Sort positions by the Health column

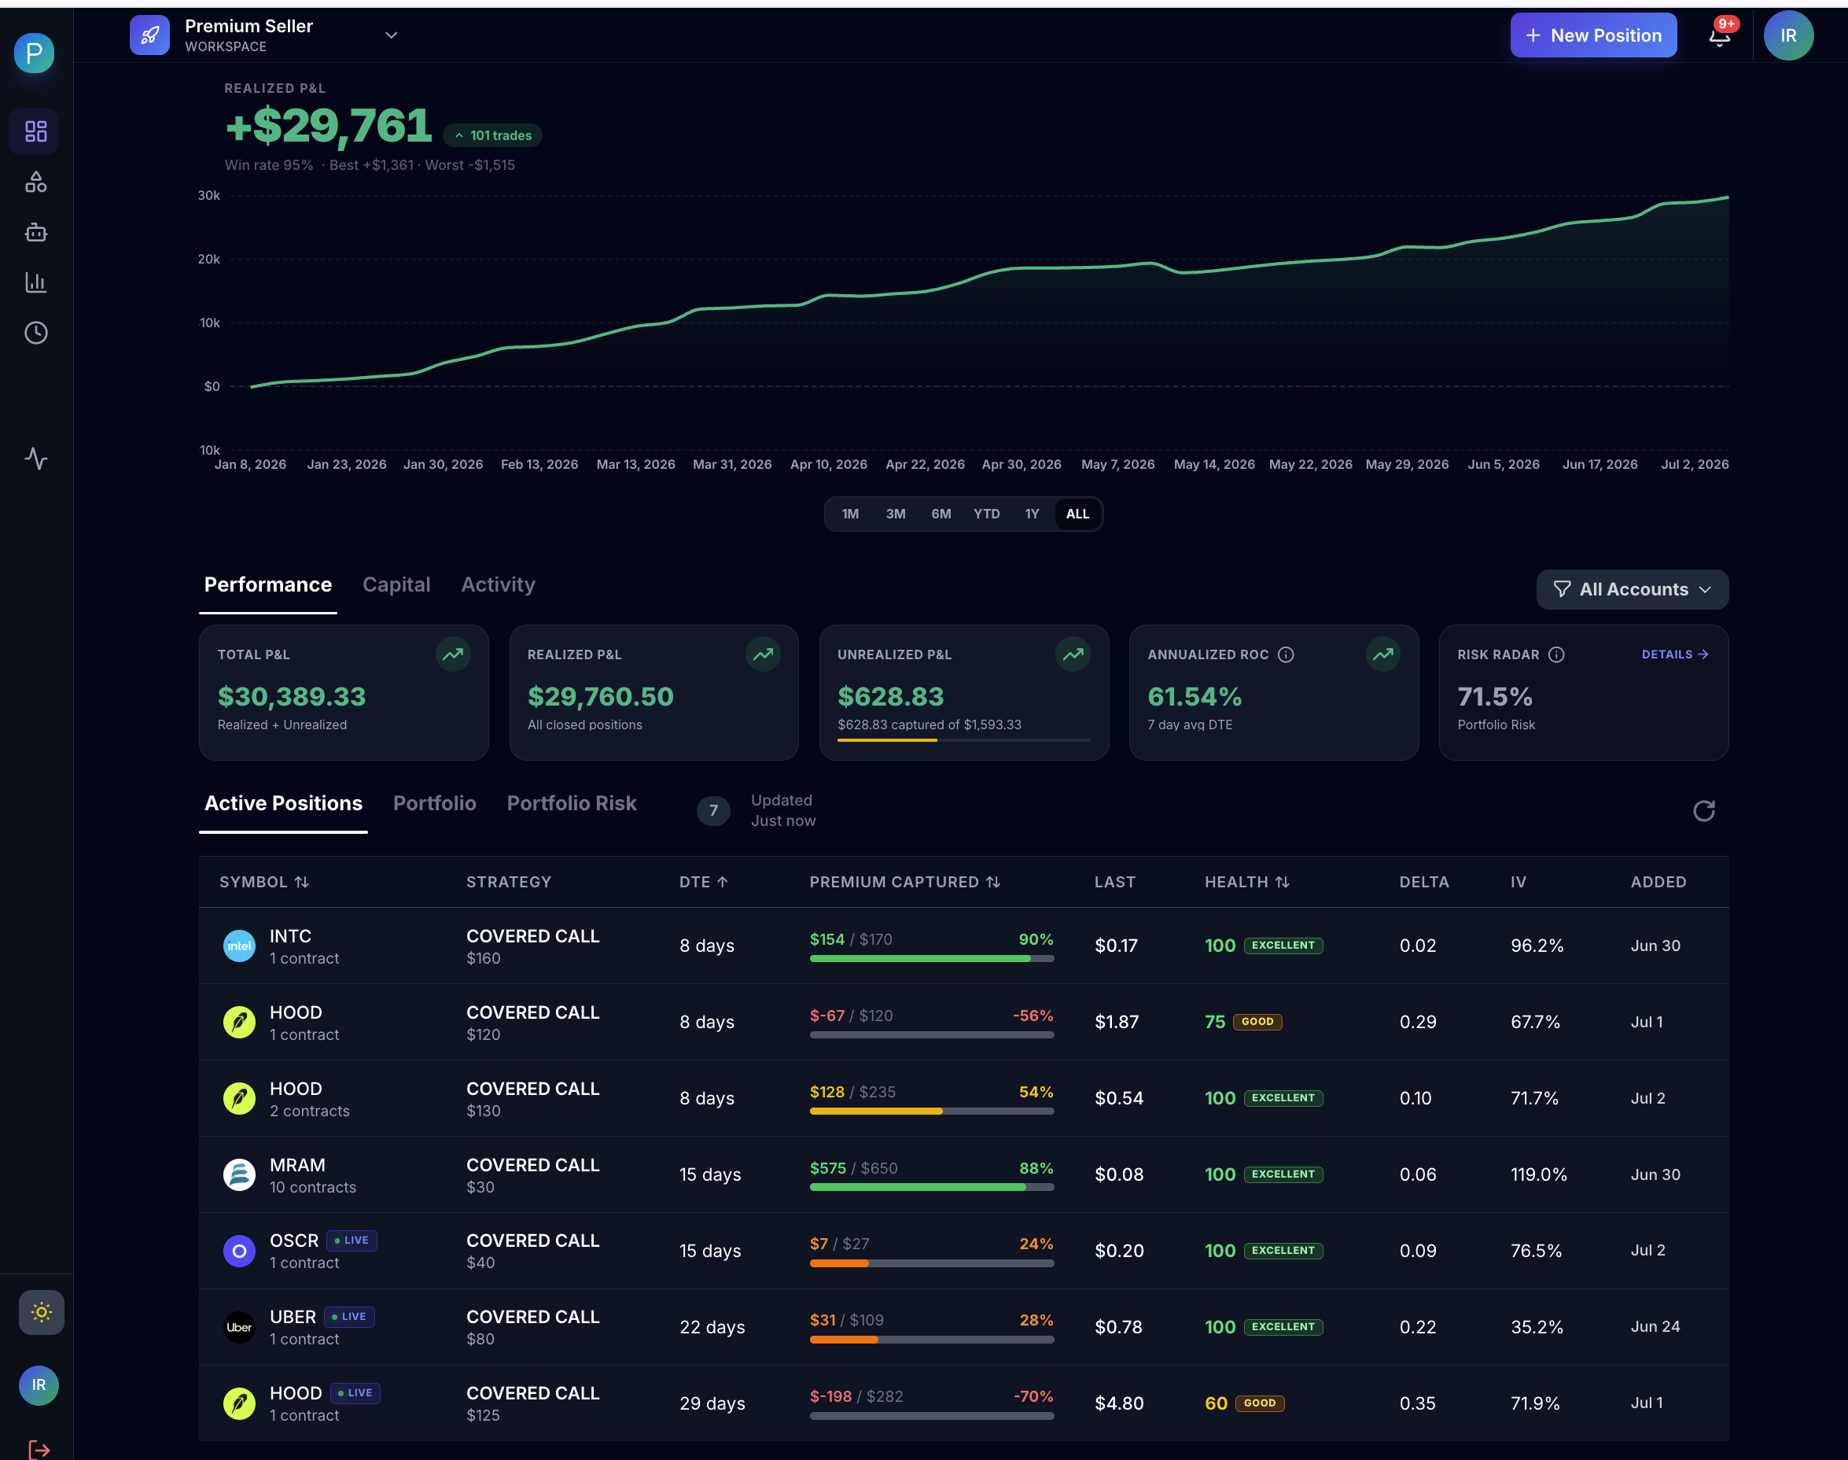point(1246,881)
